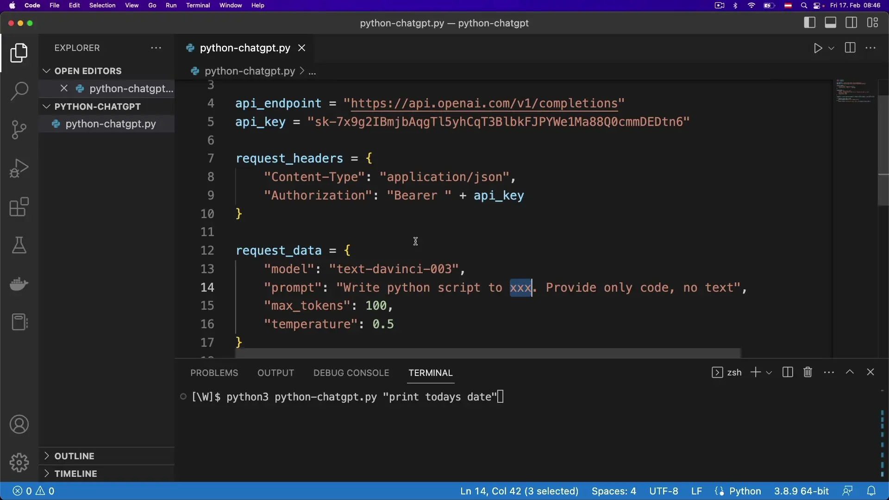
Task: Open terminal panel more actions ellipsis
Action: pyautogui.click(x=829, y=372)
